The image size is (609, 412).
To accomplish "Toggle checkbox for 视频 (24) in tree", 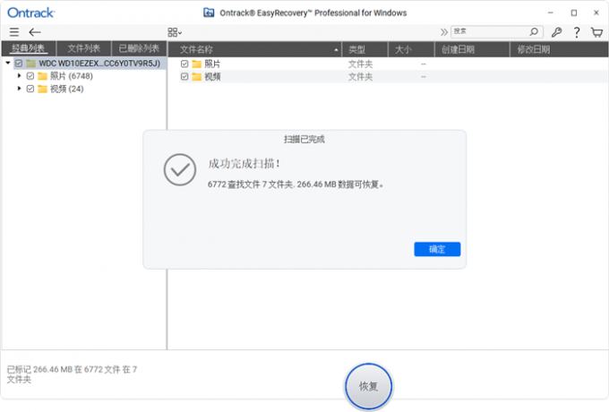I will click(30, 89).
